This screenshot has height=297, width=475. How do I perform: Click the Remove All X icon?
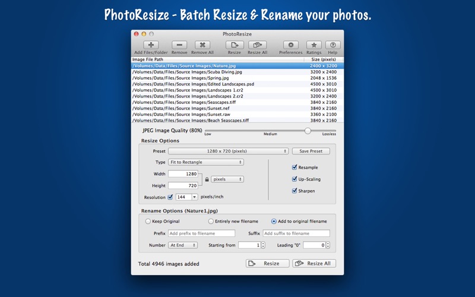point(202,45)
